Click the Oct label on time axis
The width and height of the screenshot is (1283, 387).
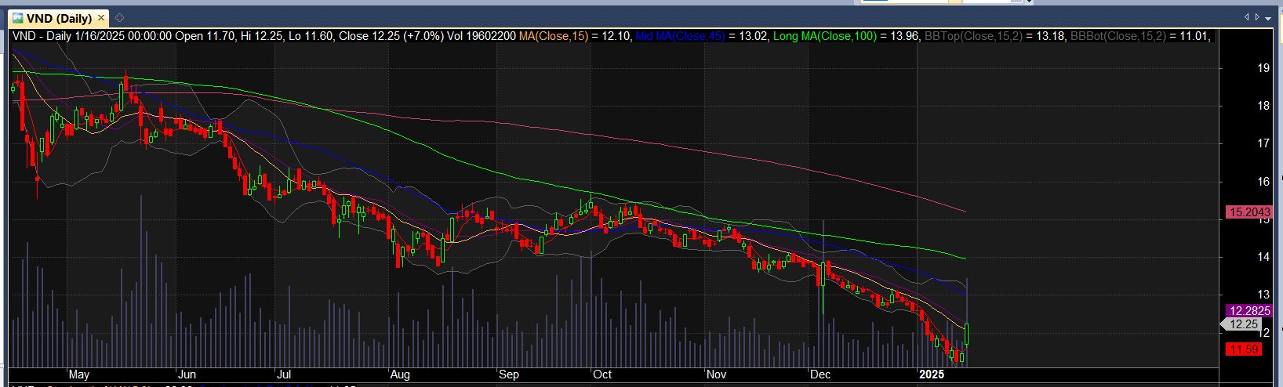coord(602,374)
